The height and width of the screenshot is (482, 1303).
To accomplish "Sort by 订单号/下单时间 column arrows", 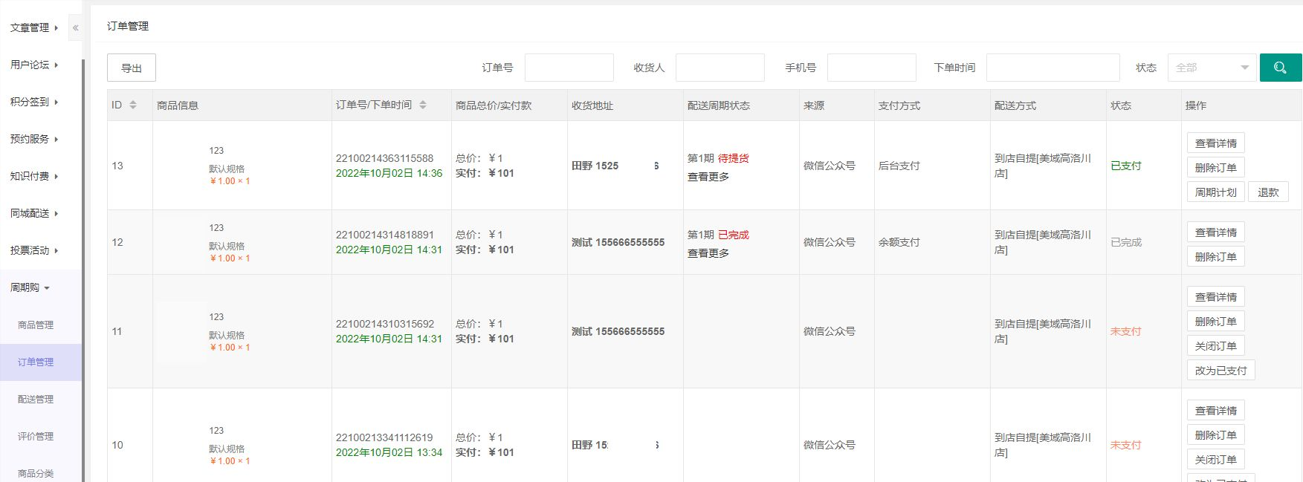I will [422, 105].
